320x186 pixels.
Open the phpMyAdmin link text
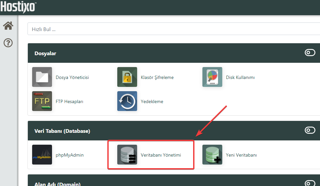pyautogui.click(x=70, y=155)
